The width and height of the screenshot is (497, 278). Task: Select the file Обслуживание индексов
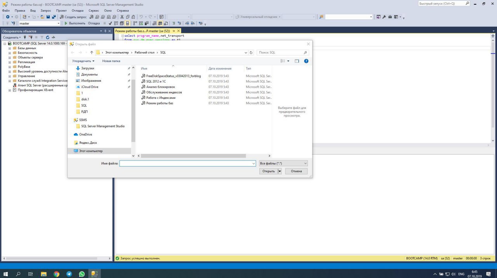click(x=164, y=92)
